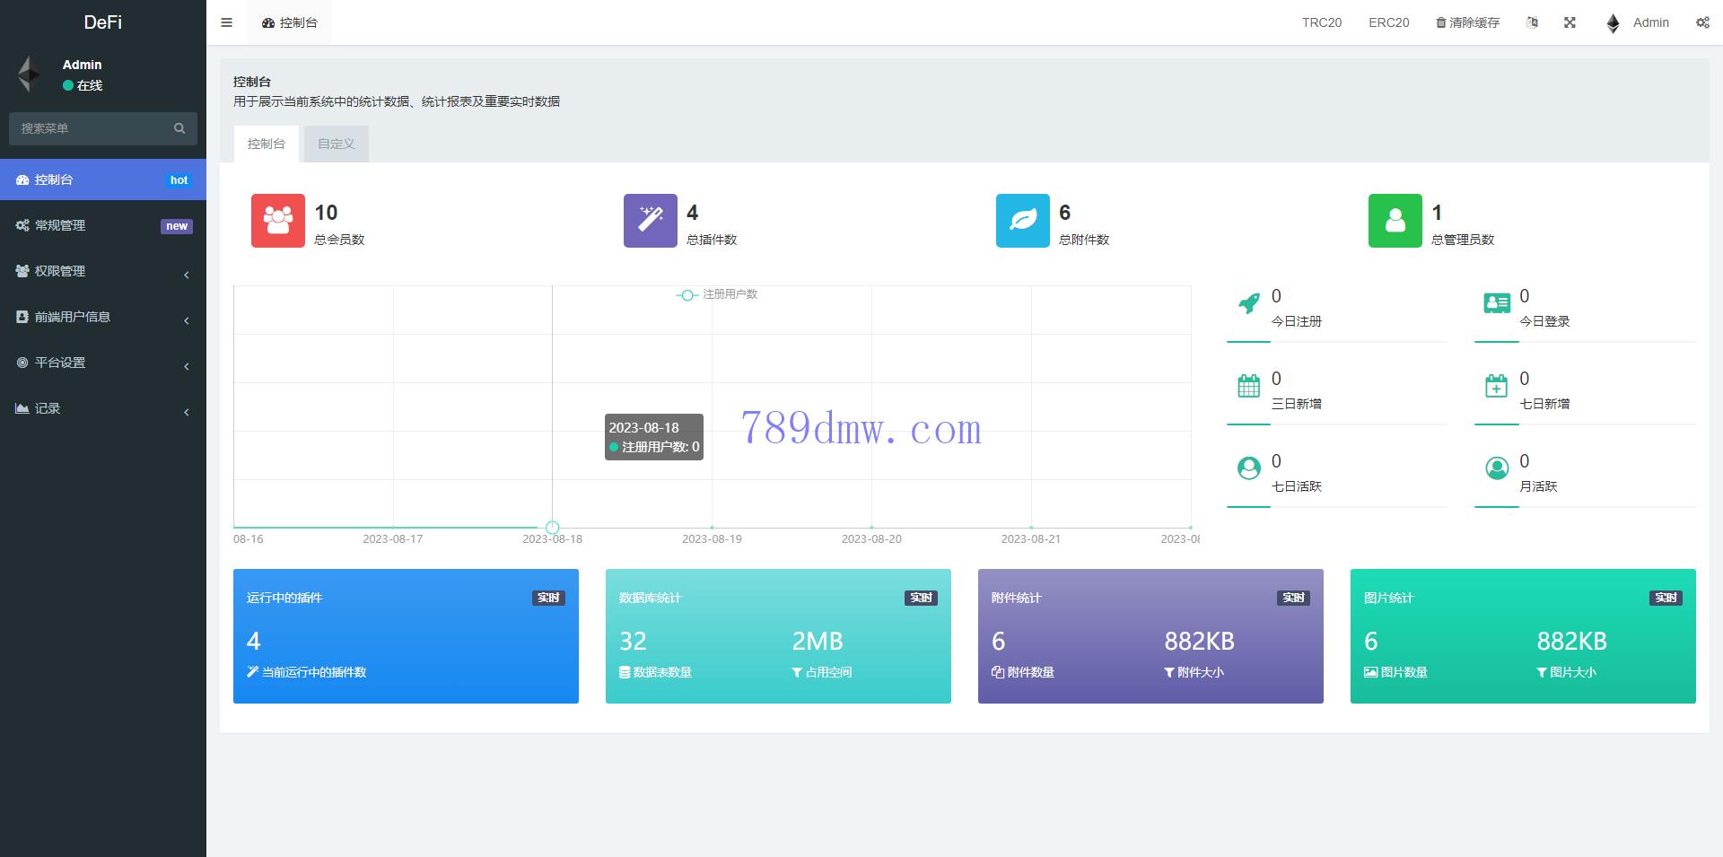Click the fullscreen expand icon

coord(1570,22)
